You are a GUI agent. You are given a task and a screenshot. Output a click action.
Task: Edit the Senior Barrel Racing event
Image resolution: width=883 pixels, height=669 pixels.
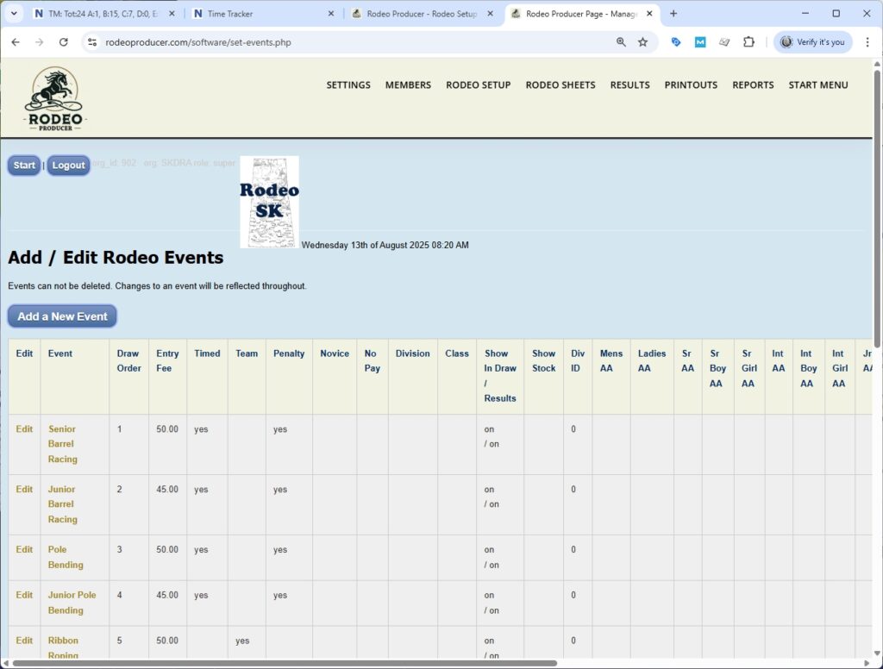24,429
